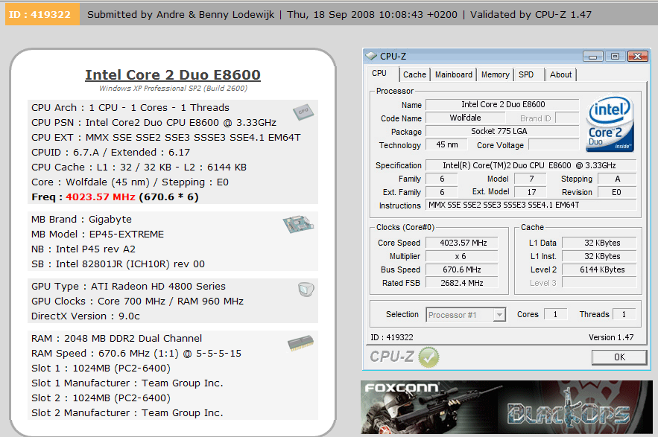
Task: Click the Version 1.47 label in CPU-Z
Action: [611, 337]
